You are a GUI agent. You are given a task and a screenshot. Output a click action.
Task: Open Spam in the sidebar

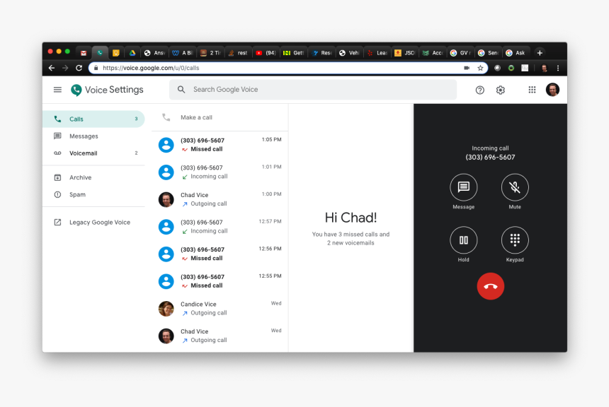click(93, 194)
